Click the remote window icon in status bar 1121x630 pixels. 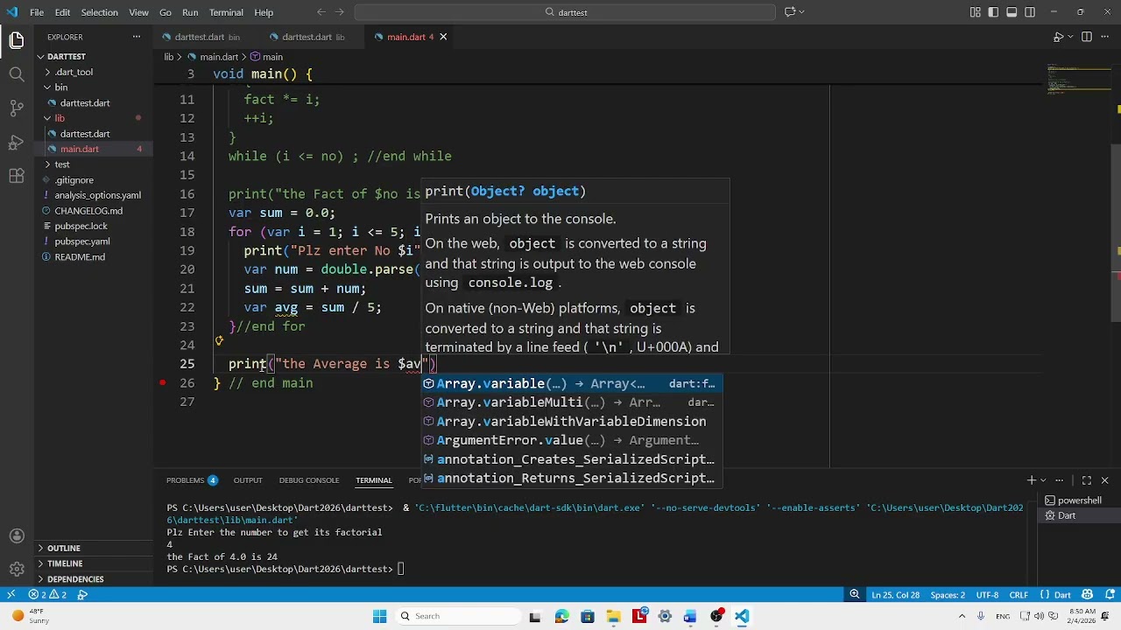tap(11, 595)
